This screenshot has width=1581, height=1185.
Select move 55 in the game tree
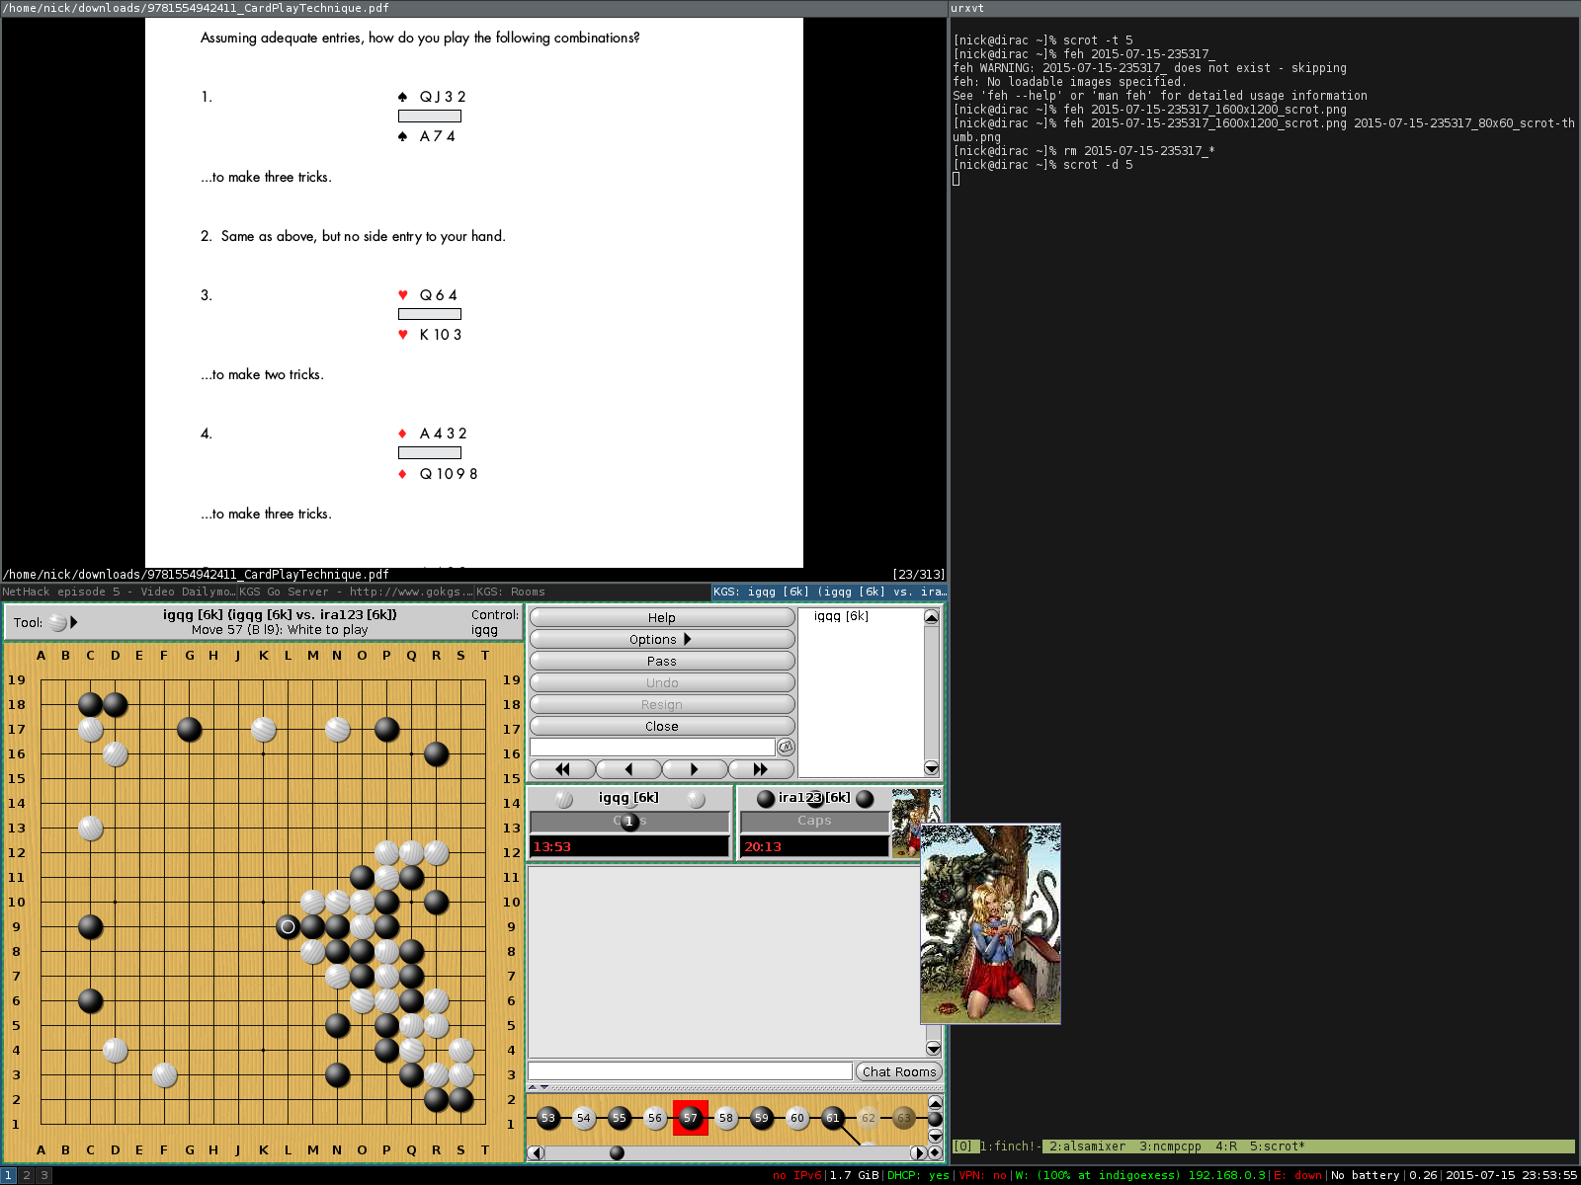click(x=620, y=1118)
